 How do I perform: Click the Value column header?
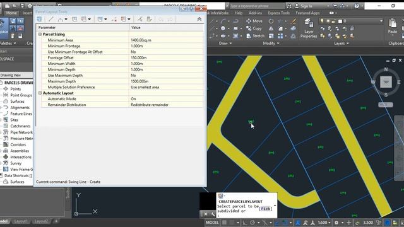[166, 27]
